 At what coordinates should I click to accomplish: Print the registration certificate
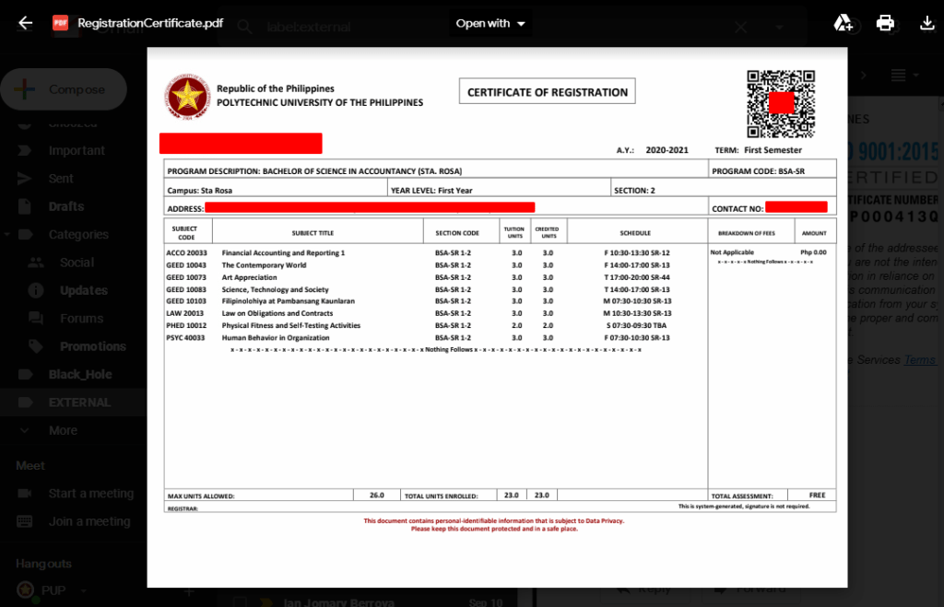pyautogui.click(x=885, y=23)
